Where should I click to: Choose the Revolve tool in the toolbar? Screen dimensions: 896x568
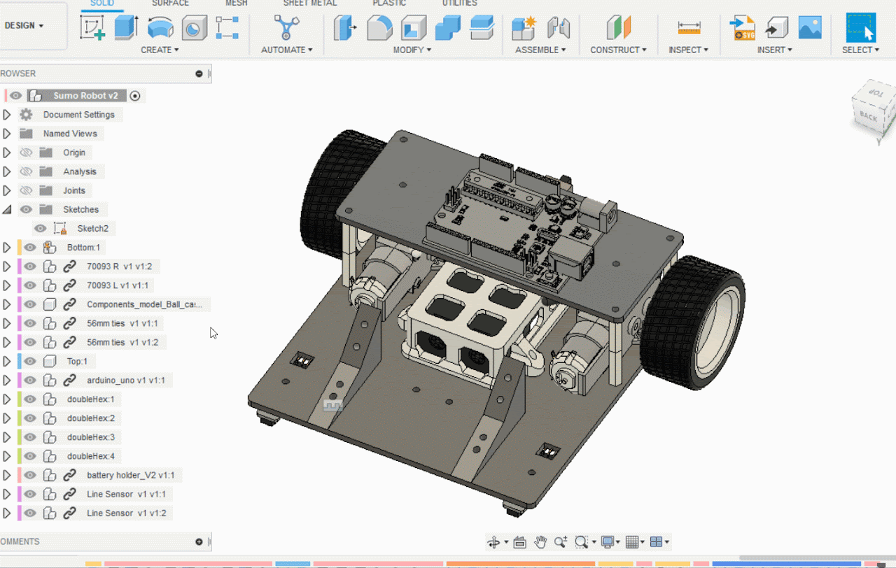pyautogui.click(x=160, y=28)
